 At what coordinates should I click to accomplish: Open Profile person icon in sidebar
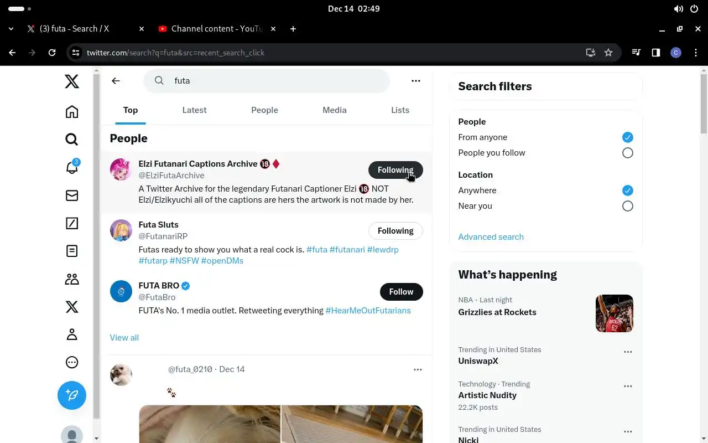(x=72, y=334)
